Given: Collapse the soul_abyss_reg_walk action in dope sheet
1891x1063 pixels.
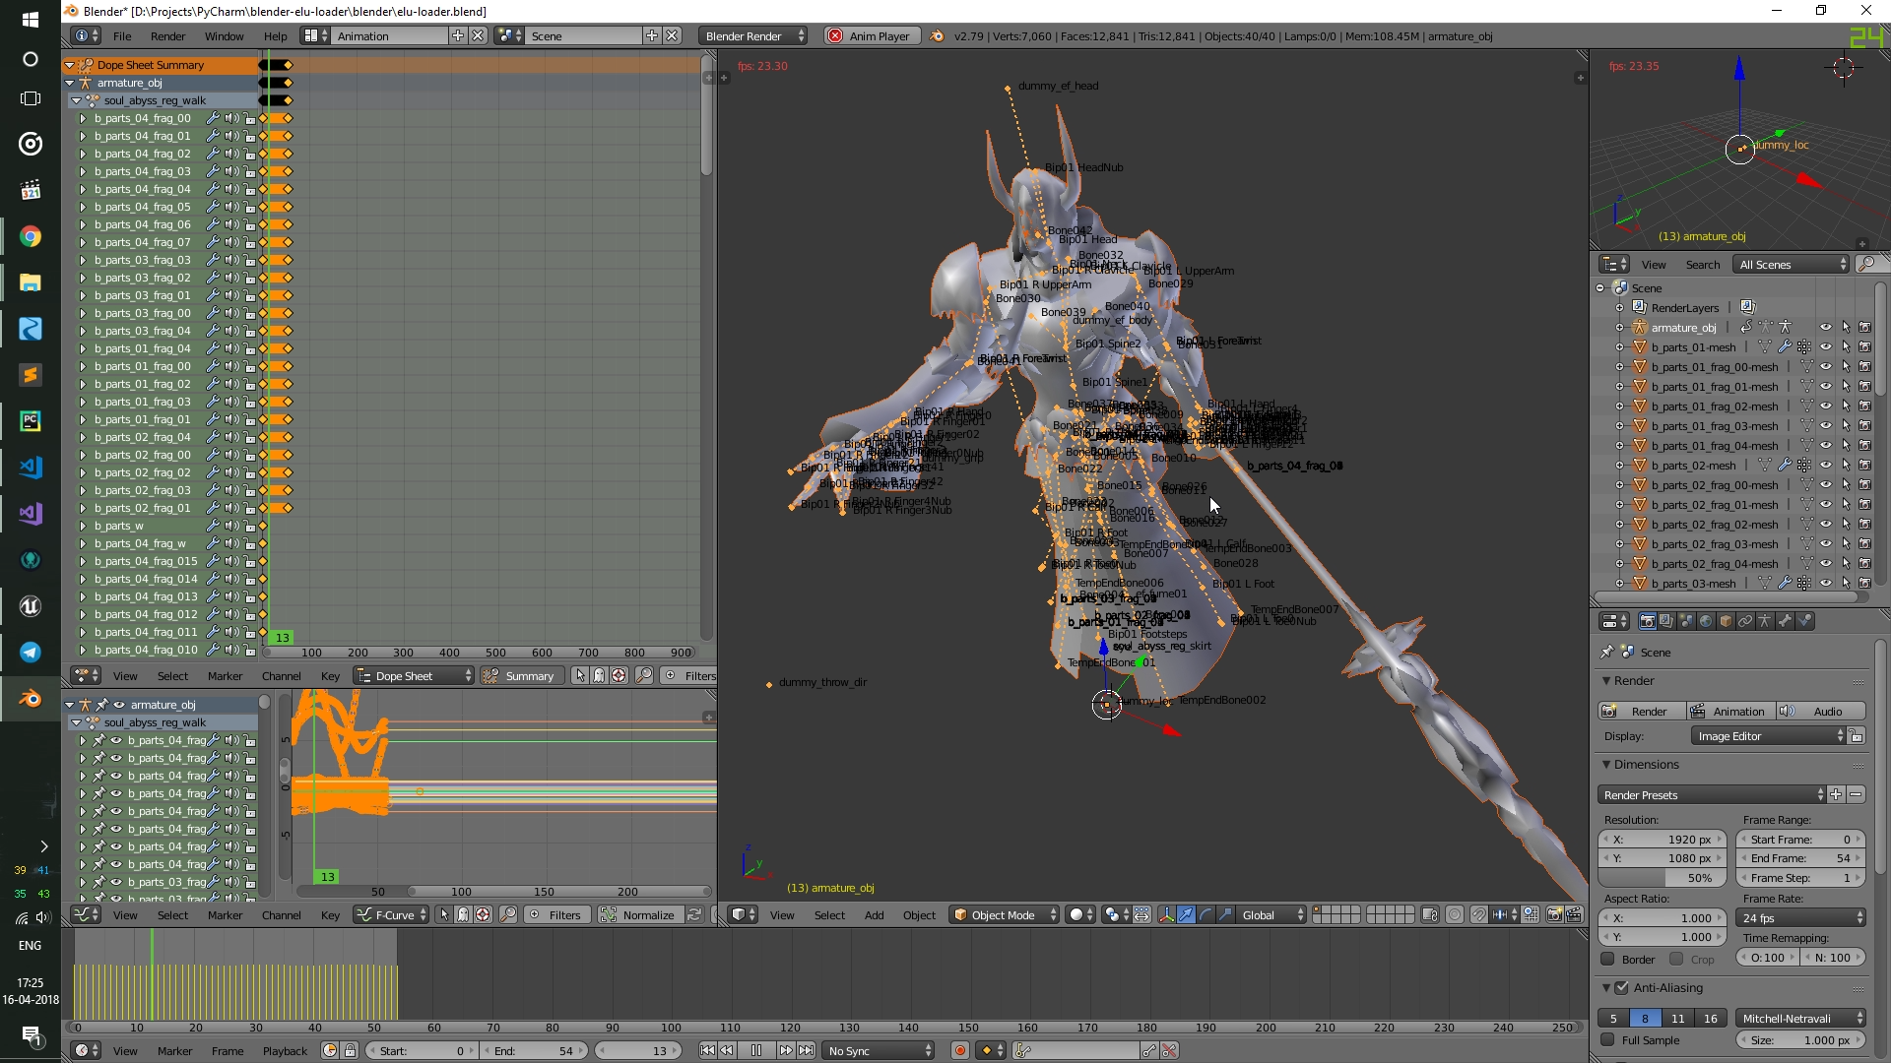Looking at the screenshot, I should click(76, 100).
